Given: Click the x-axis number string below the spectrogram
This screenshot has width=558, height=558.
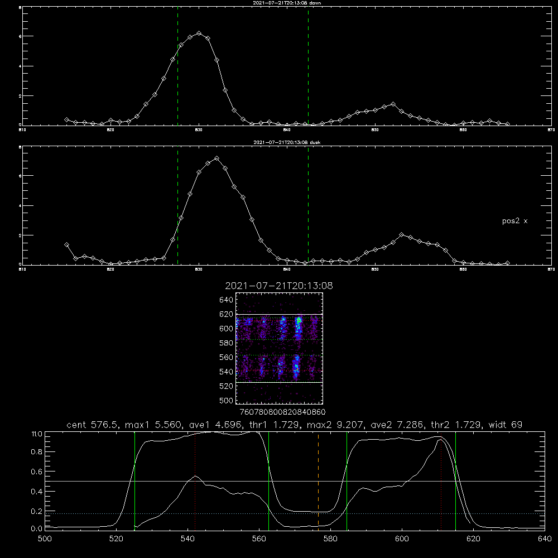Looking at the screenshot, I should (282, 412).
